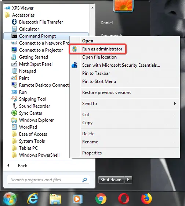Image resolution: width=185 pixels, height=206 pixels.
Task: Click the Search programs and files field
Action: pyautogui.click(x=48, y=180)
